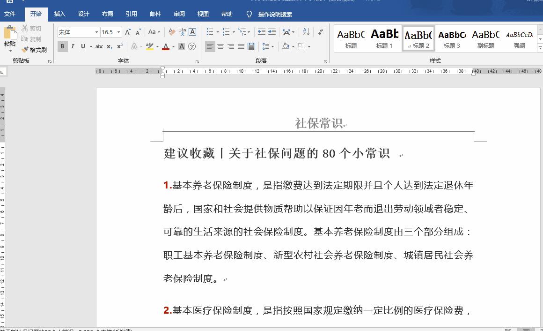Open the Sort tool in the Paragraph group
The width and height of the screenshot is (543, 331).
coord(306,32)
